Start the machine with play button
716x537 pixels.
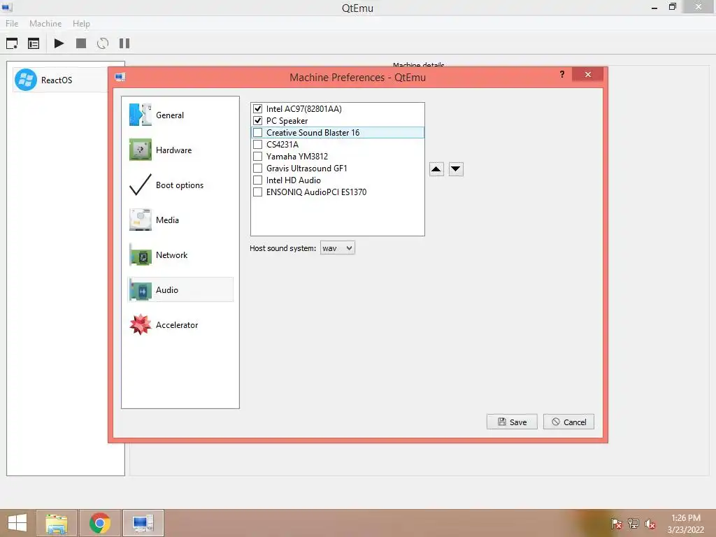[59, 43]
